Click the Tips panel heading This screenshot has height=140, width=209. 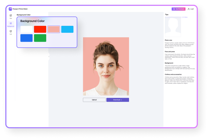(167, 15)
